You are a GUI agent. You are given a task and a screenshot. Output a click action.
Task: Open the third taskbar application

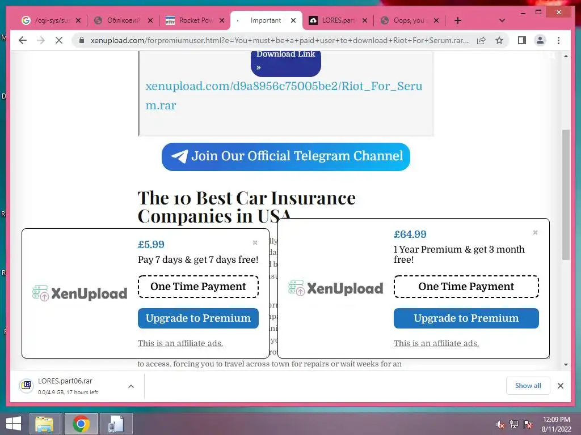point(116,424)
